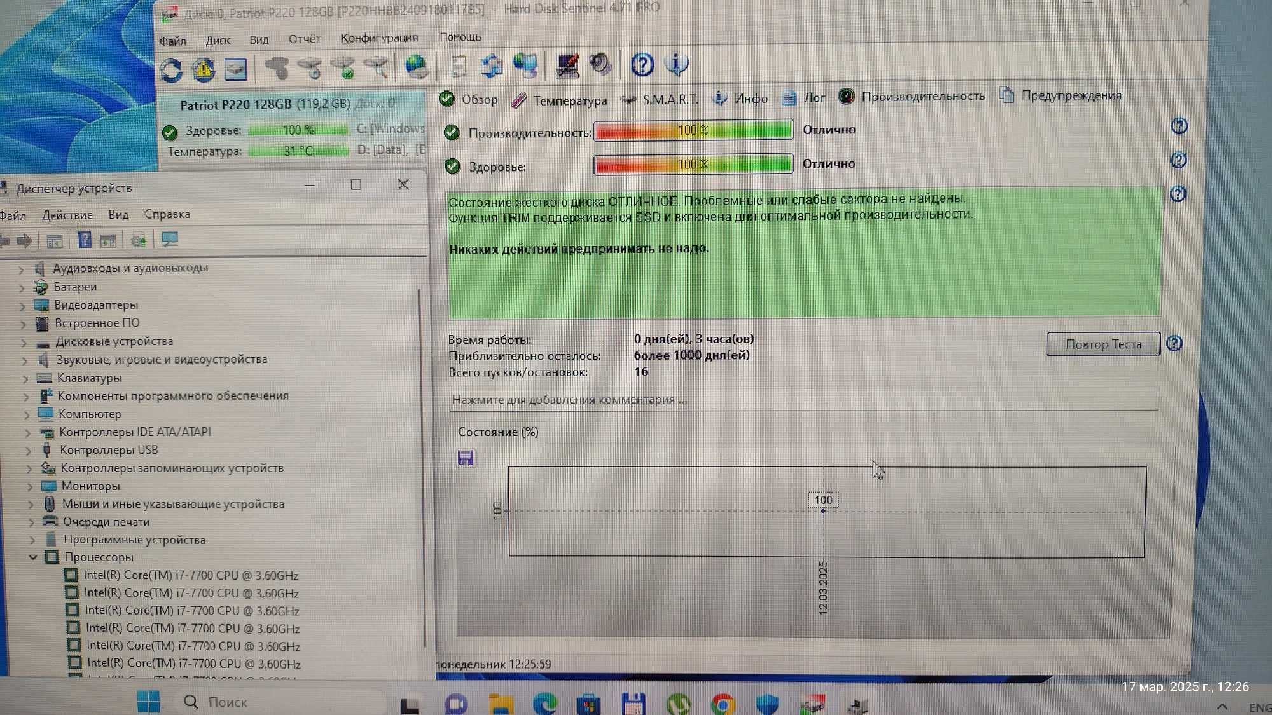Click the Здоровье 100 % bar on Обзор tab

coord(693,165)
